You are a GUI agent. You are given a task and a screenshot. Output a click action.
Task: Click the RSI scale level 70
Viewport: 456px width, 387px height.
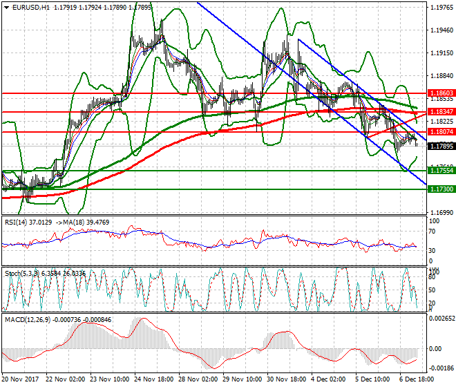pos(433,232)
